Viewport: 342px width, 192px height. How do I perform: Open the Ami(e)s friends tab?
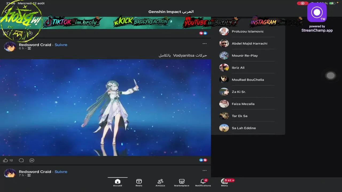(160, 183)
